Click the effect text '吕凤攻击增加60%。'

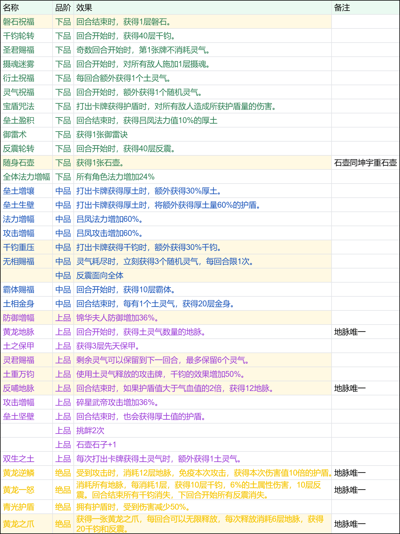coord(110,233)
